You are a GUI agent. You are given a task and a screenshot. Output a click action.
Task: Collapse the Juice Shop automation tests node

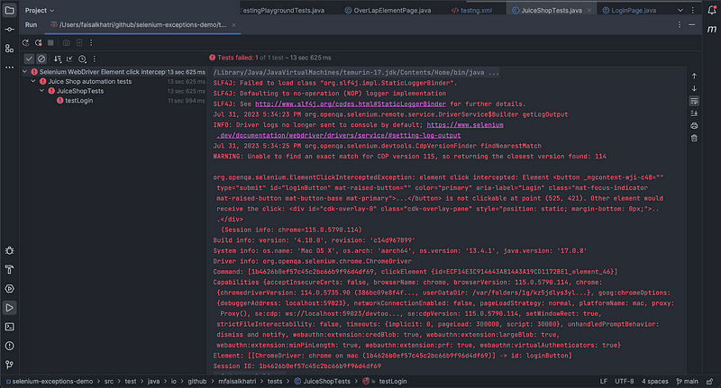click(33, 81)
